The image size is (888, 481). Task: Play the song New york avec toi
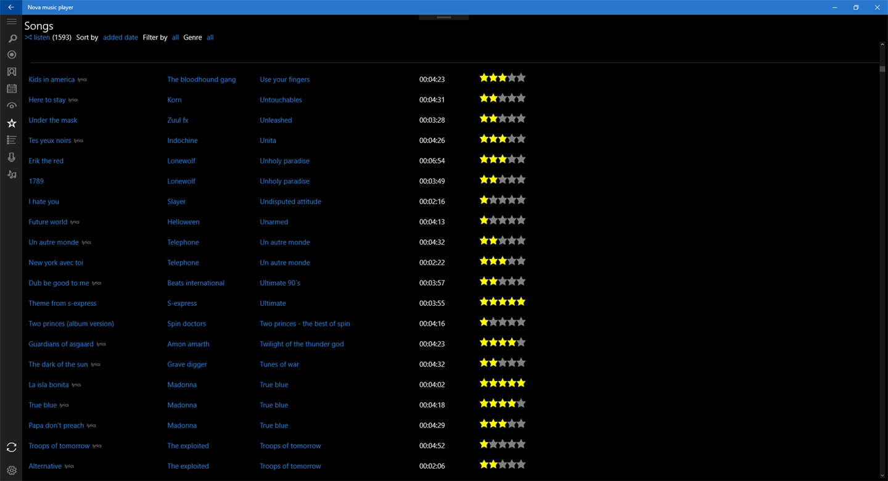pos(55,263)
